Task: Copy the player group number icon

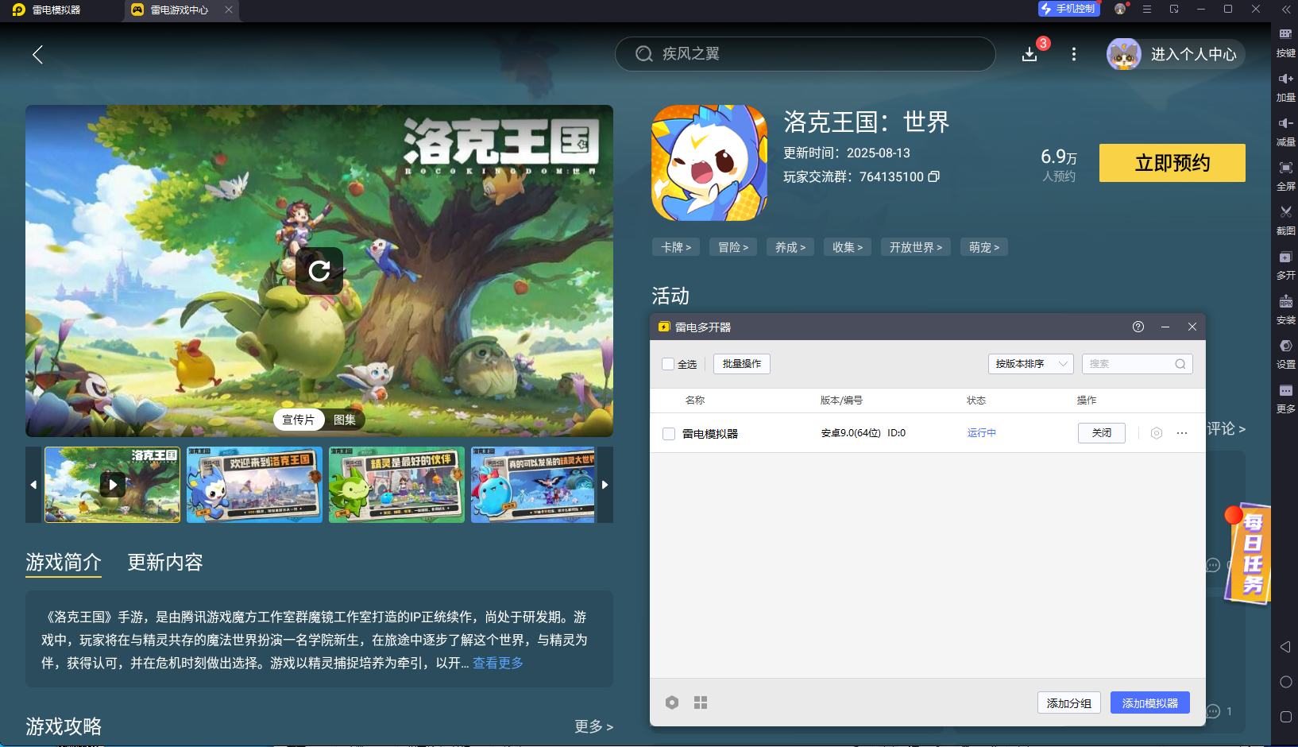Action: point(934,176)
